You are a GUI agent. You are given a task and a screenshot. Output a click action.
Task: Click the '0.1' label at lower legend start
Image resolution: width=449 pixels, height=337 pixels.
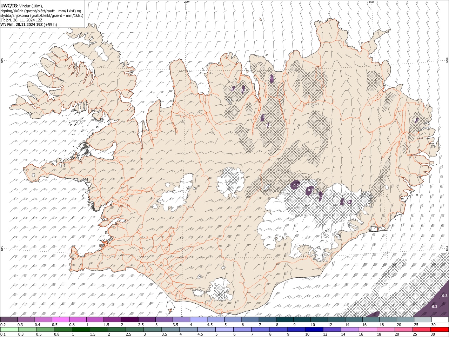[x=2, y=334]
